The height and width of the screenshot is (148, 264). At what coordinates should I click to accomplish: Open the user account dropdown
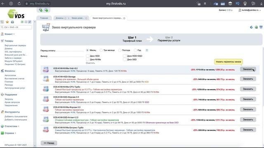pos(250,10)
